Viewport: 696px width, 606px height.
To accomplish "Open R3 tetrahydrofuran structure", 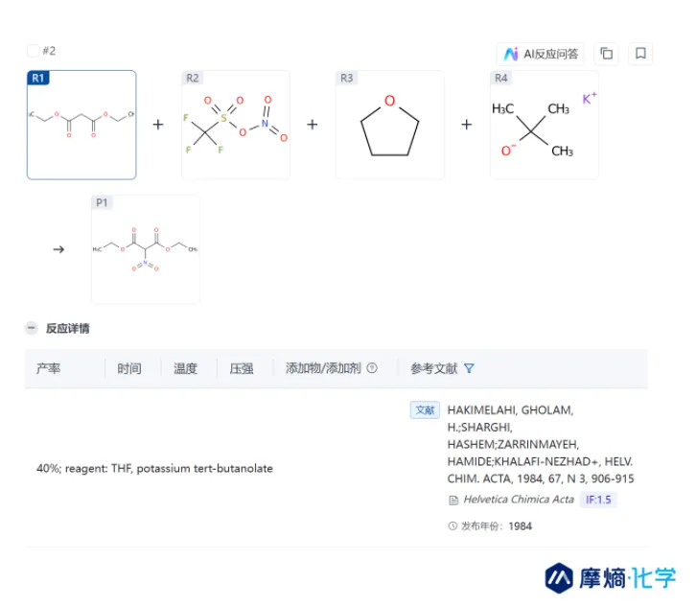I will pos(389,126).
